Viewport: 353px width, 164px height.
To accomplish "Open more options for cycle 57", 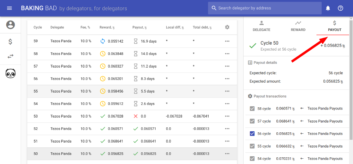I will [227, 66].
